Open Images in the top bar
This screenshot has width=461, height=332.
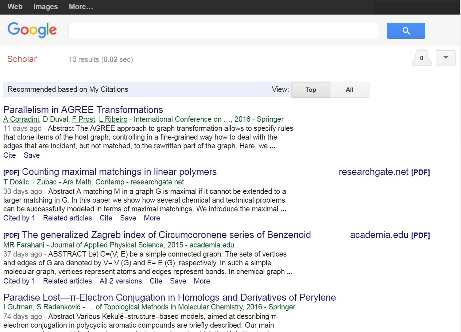coord(46,7)
